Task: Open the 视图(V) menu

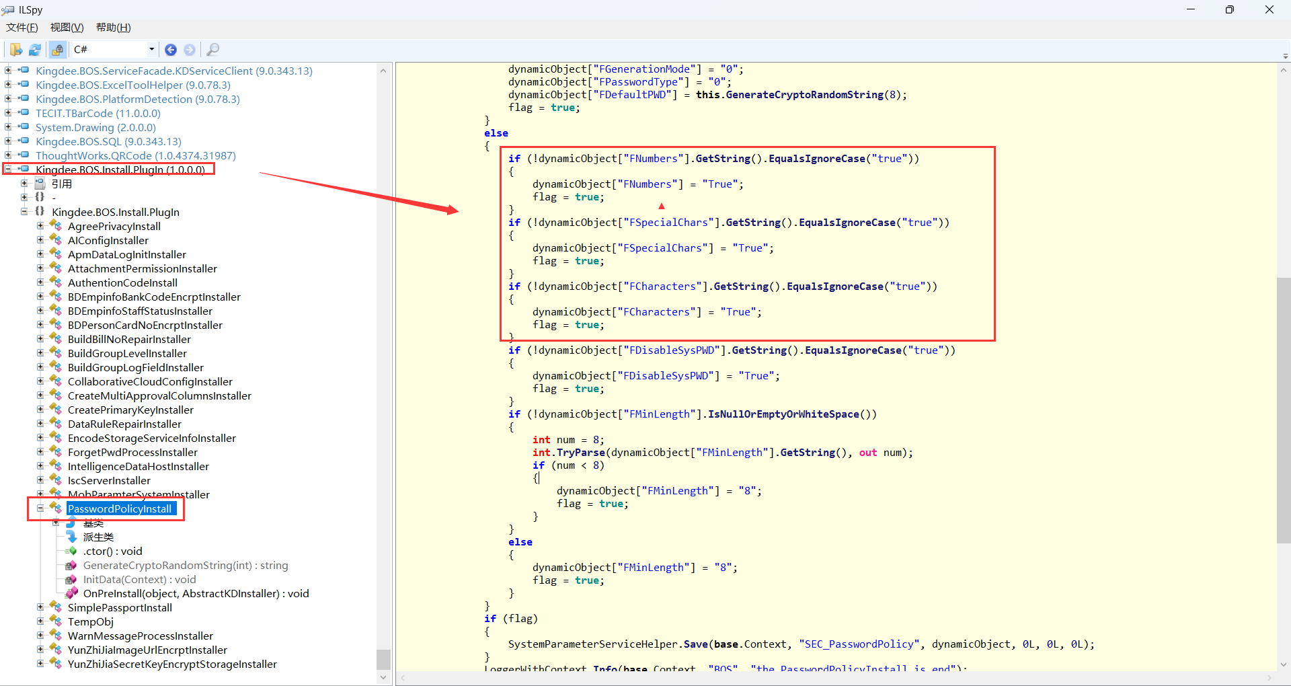Action: pyautogui.click(x=67, y=28)
